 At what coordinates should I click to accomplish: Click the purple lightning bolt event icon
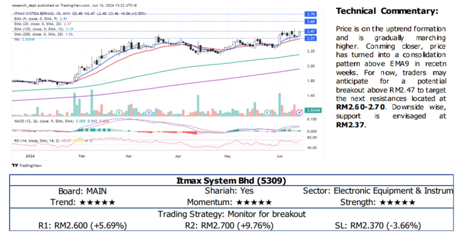[x=299, y=113]
